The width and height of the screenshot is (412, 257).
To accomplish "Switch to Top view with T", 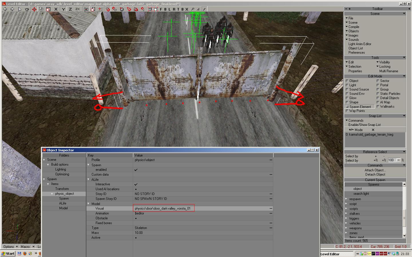I will [178, 9].
